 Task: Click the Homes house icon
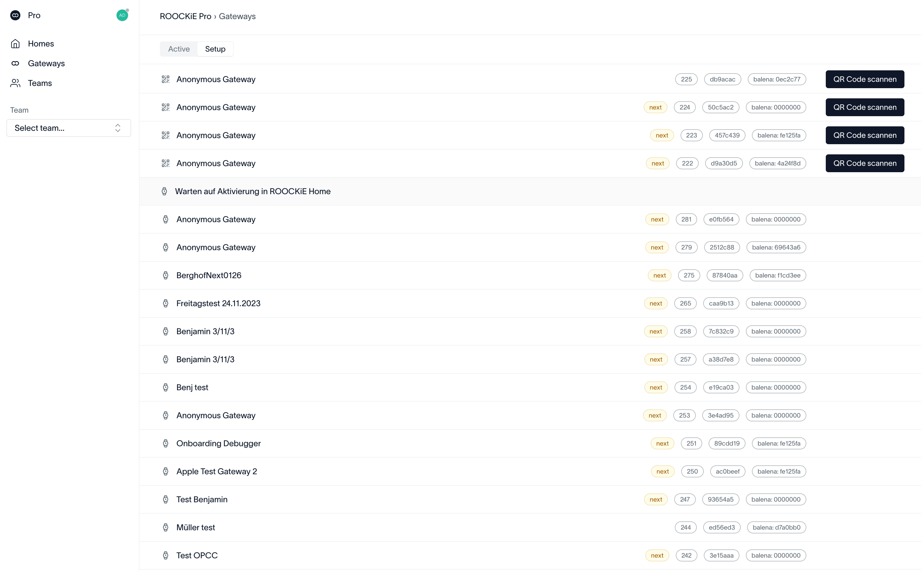15,44
